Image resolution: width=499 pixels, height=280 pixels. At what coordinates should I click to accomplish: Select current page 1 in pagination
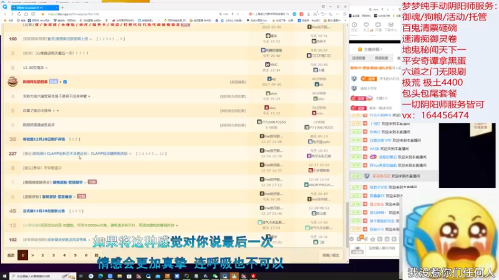23,255
